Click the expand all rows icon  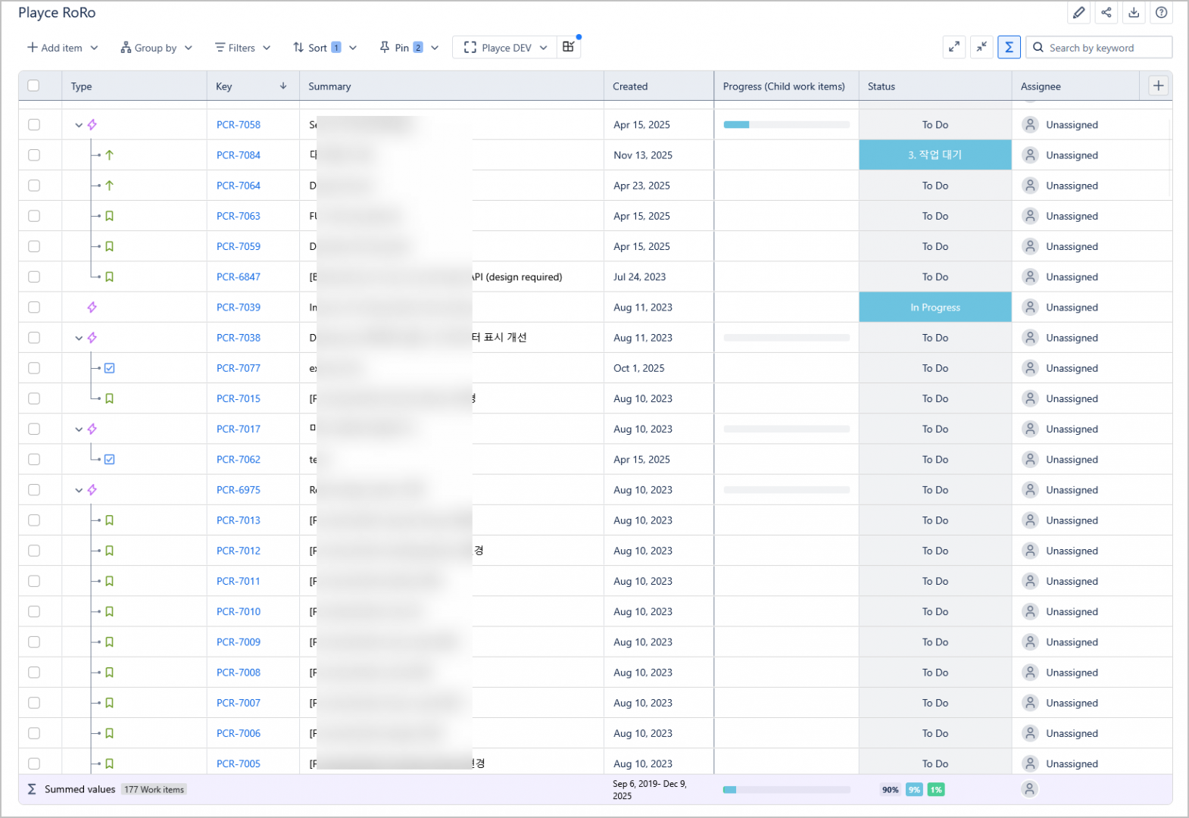point(954,47)
